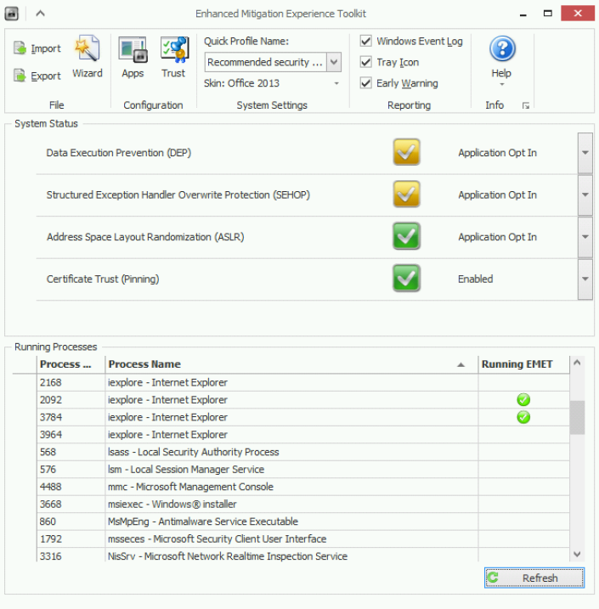599x609 pixels.
Task: Open the Trust certificate configuration
Action: 173,57
